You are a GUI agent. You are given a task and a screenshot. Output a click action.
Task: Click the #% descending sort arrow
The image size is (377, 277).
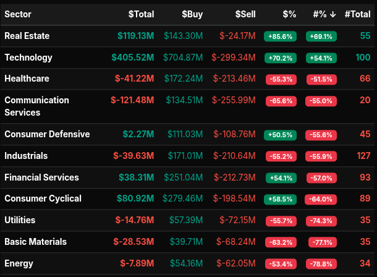coord(333,14)
